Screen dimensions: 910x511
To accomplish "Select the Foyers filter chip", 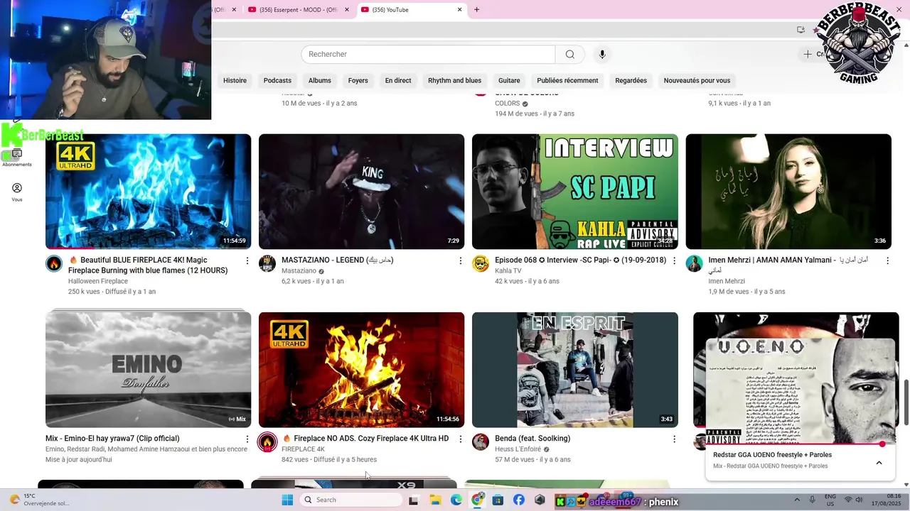I will 358,80.
